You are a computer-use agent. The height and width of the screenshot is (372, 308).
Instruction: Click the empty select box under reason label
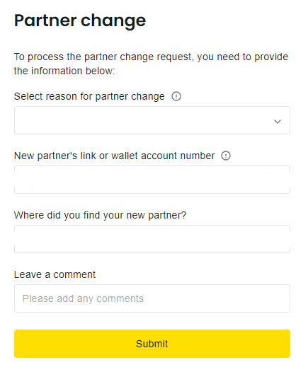tap(152, 120)
